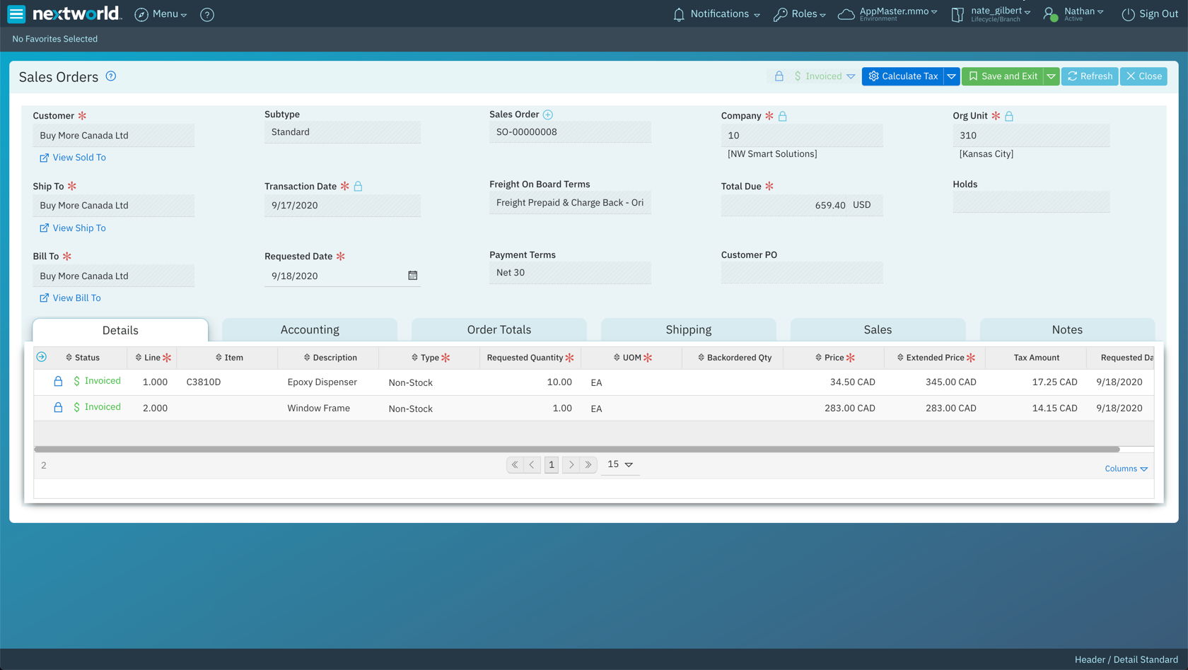Open the Calculate Tax dropdown arrow
This screenshot has width=1188, height=670.
[x=952, y=76]
